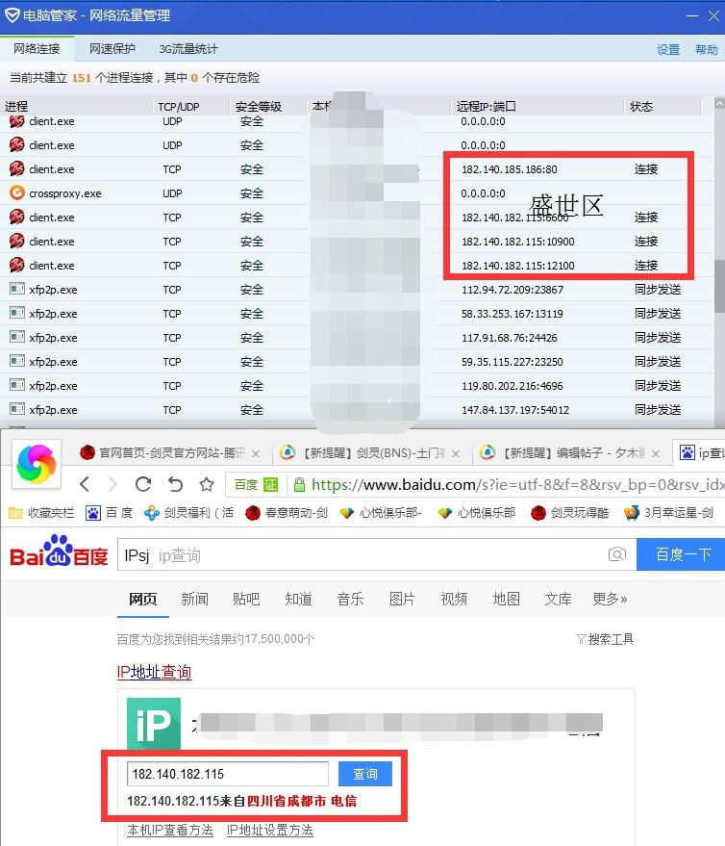Switch to 官网首页-剑灵官方网站 browser tab

(169, 452)
